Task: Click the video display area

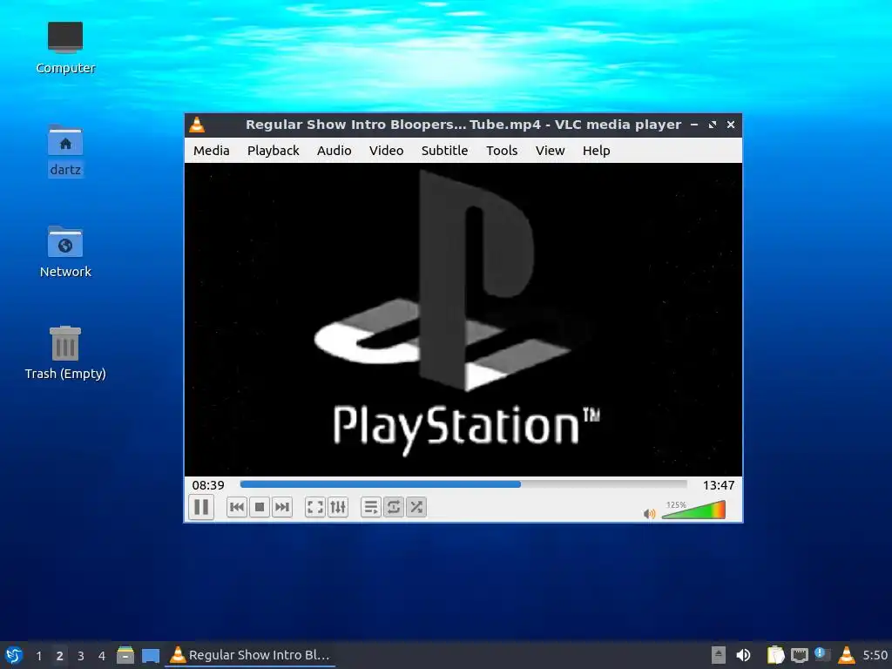Action: click(x=463, y=319)
